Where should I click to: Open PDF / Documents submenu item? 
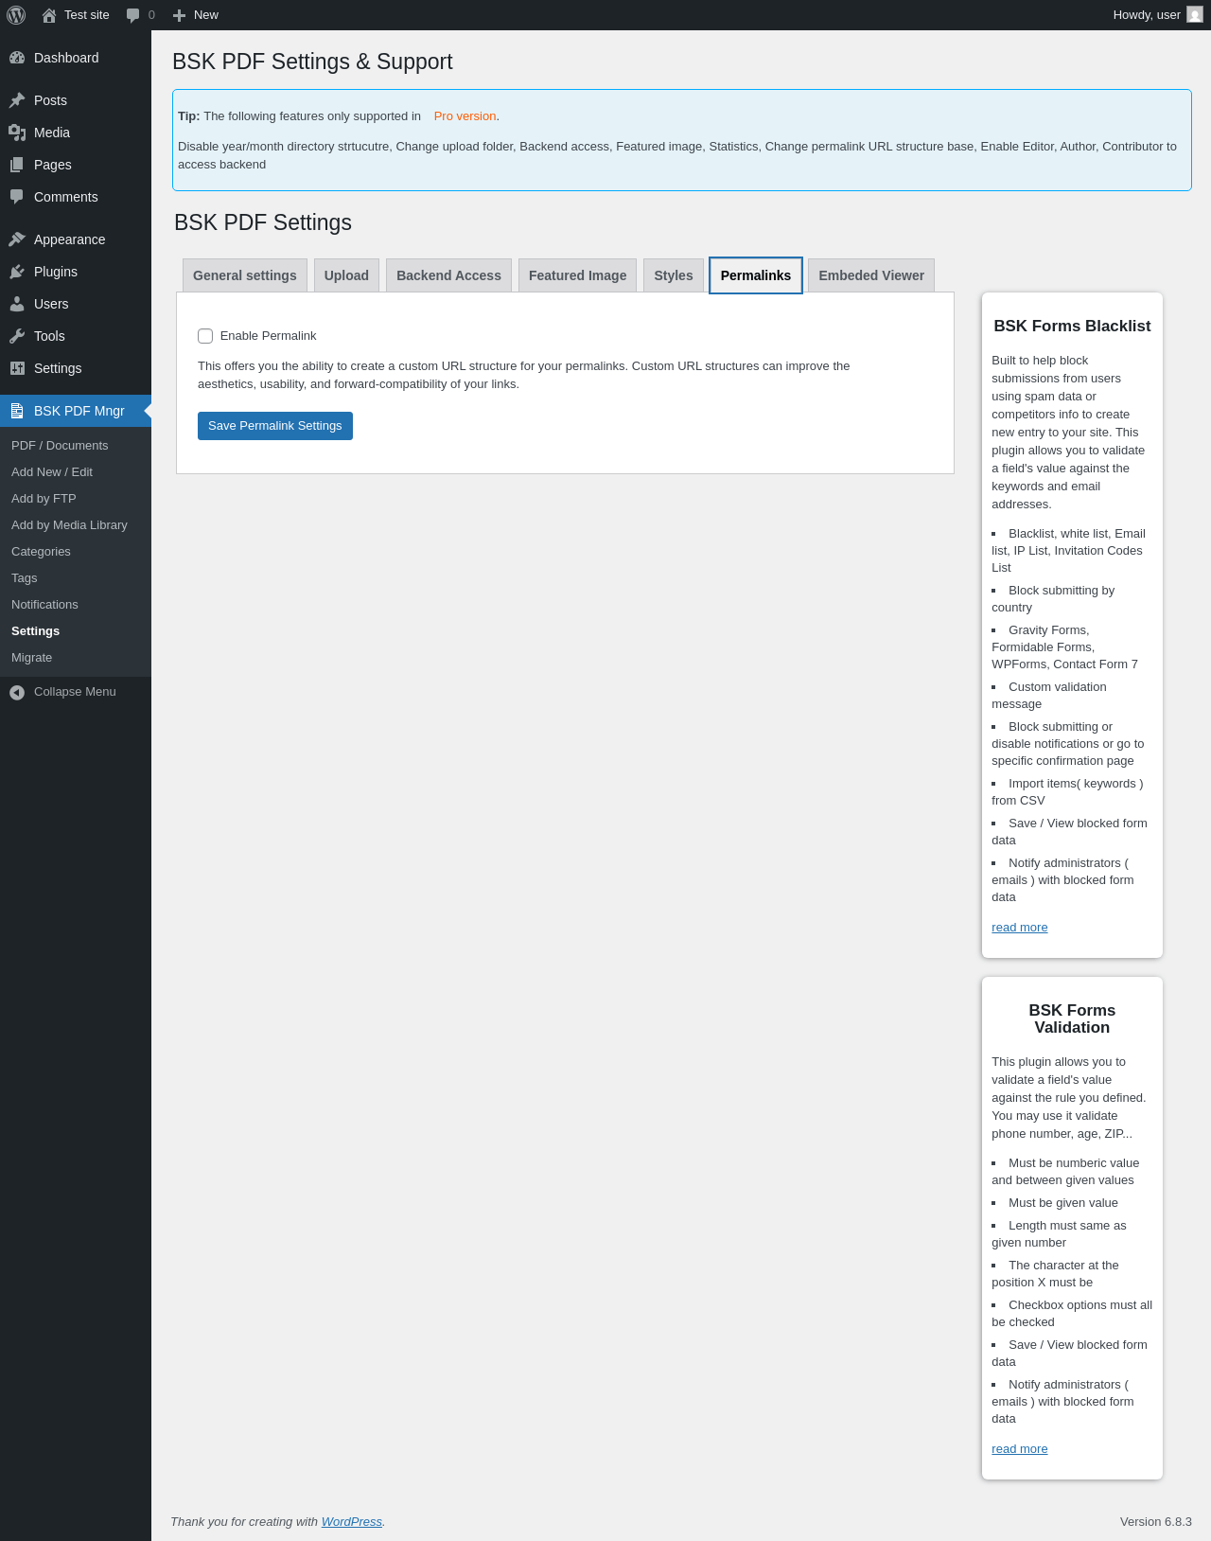click(x=60, y=446)
